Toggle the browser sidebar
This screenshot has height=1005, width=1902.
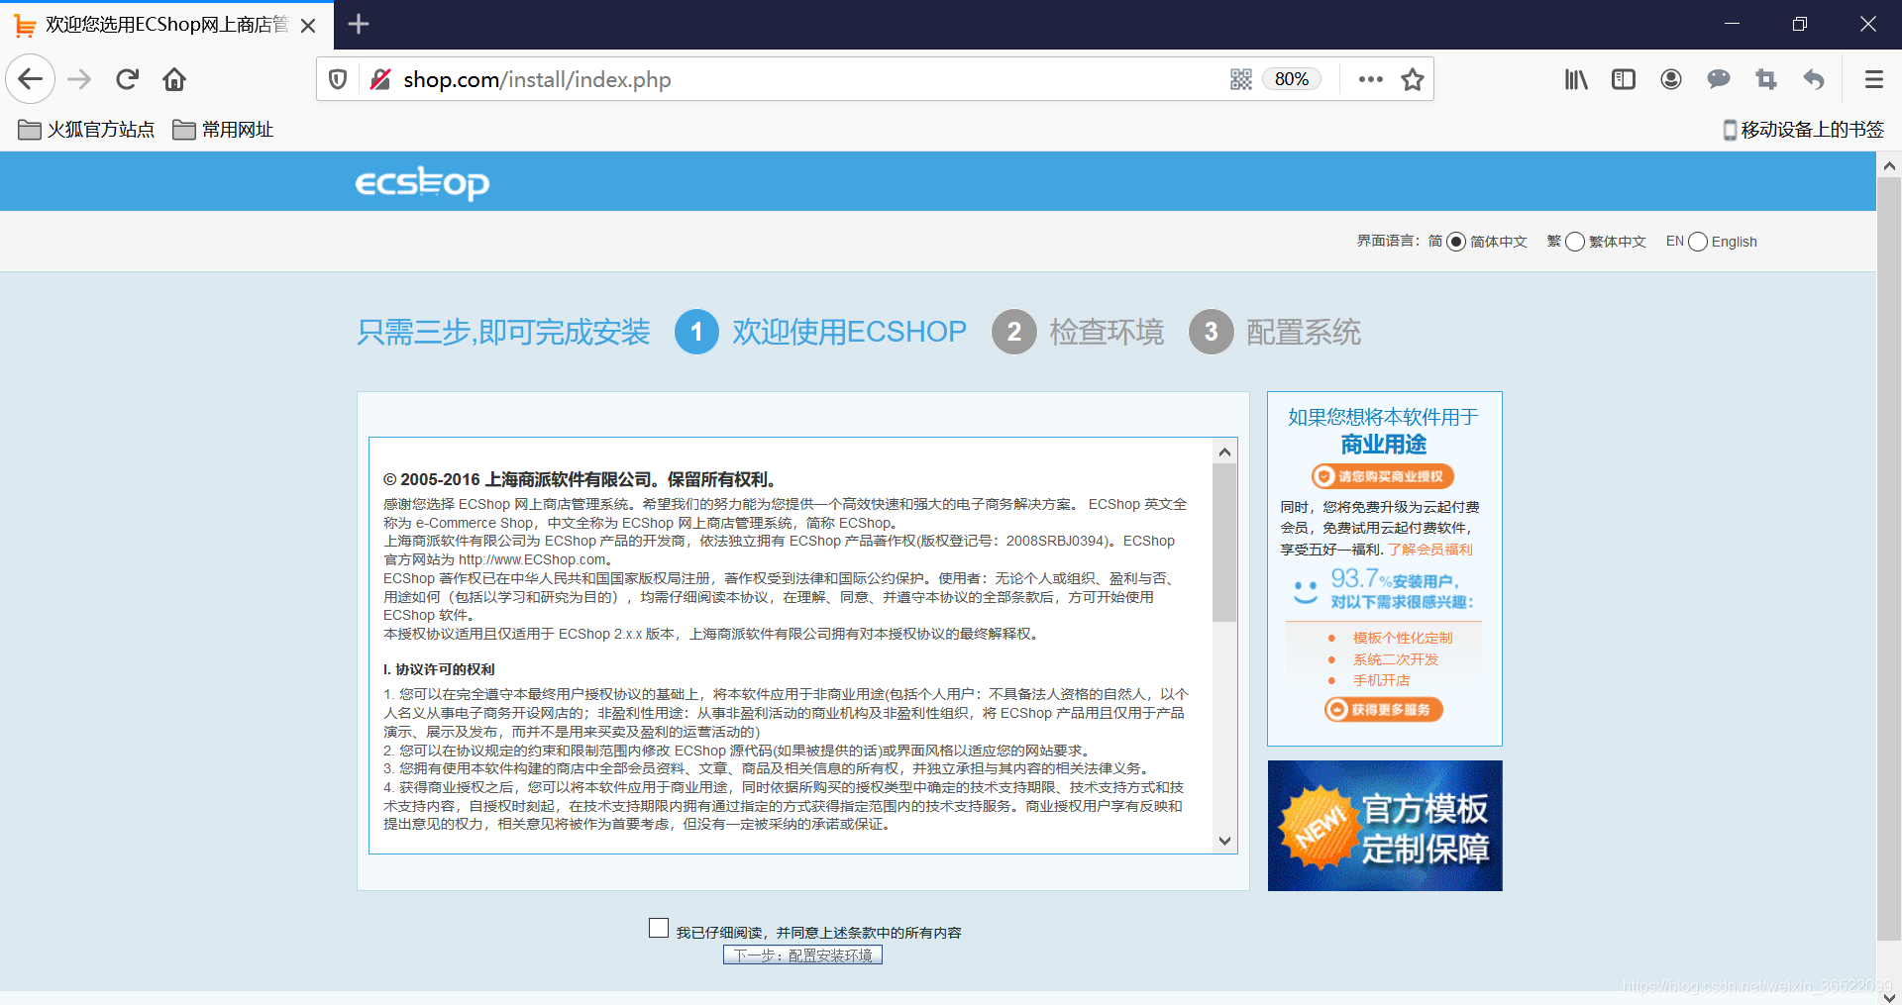click(x=1624, y=79)
